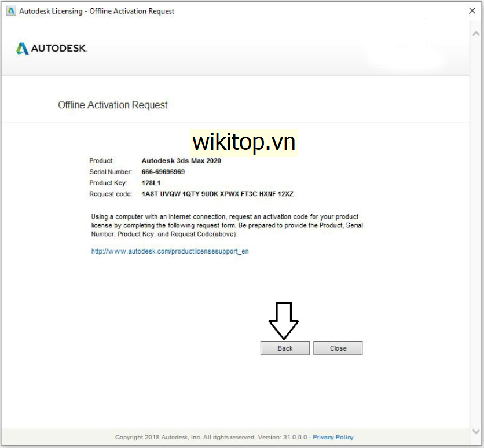Click the scrollbar down arrow

[476, 431]
